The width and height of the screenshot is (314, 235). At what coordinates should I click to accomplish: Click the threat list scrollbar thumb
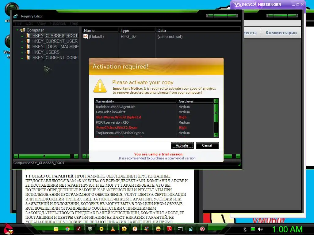pos(216,113)
